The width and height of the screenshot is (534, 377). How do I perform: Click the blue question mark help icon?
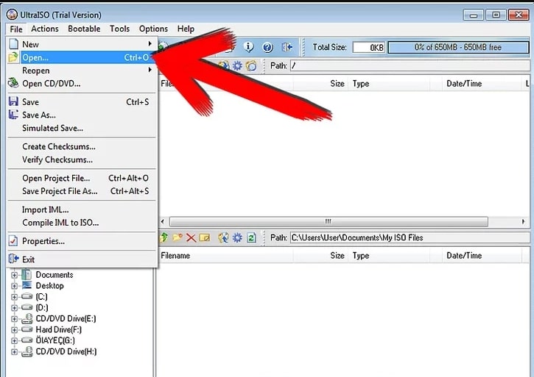pos(267,47)
